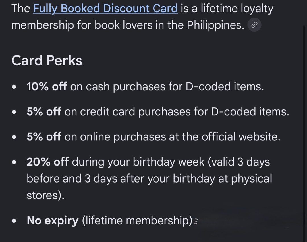Click the bold "20% off" birthday text
This screenshot has height=242, width=307.
(x=47, y=162)
